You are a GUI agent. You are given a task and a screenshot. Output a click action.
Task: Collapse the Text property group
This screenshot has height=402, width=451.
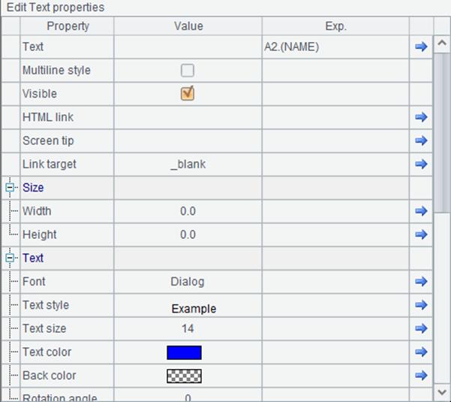[x=10, y=258]
